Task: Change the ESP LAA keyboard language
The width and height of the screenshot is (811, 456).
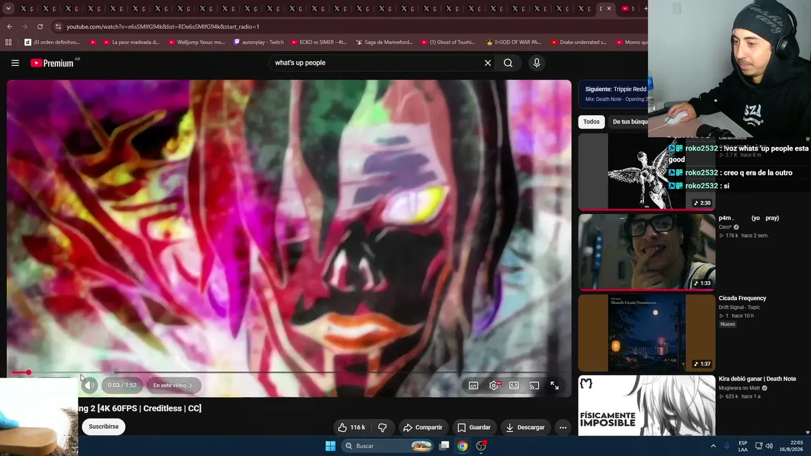Action: tap(743, 446)
